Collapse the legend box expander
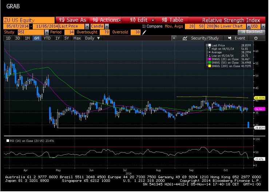 coord(207,45)
